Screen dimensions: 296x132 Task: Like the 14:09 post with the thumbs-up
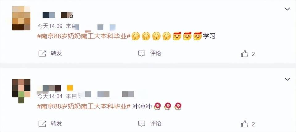tap(245, 54)
